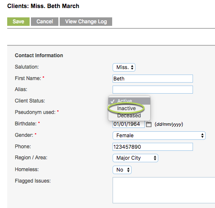Click the Birthdate field showing 01/01/1964
The height and width of the screenshot is (208, 215).
tap(129, 124)
